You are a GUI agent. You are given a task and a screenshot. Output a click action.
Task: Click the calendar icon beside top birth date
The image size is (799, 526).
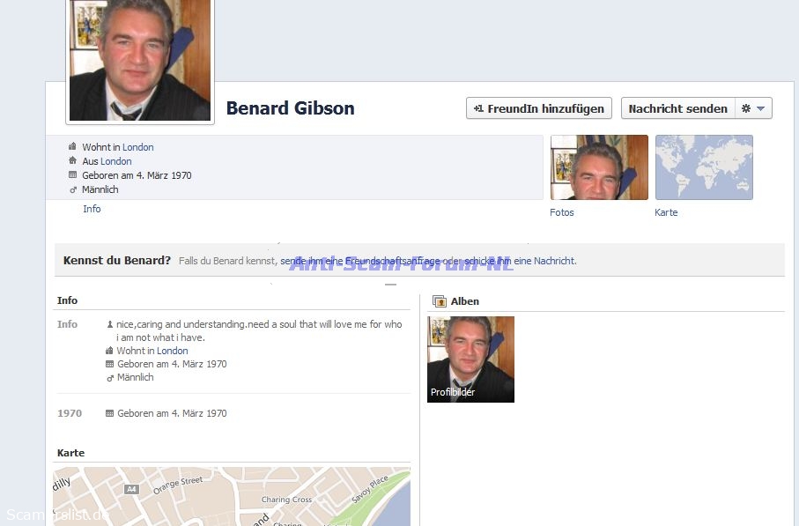coord(73,174)
